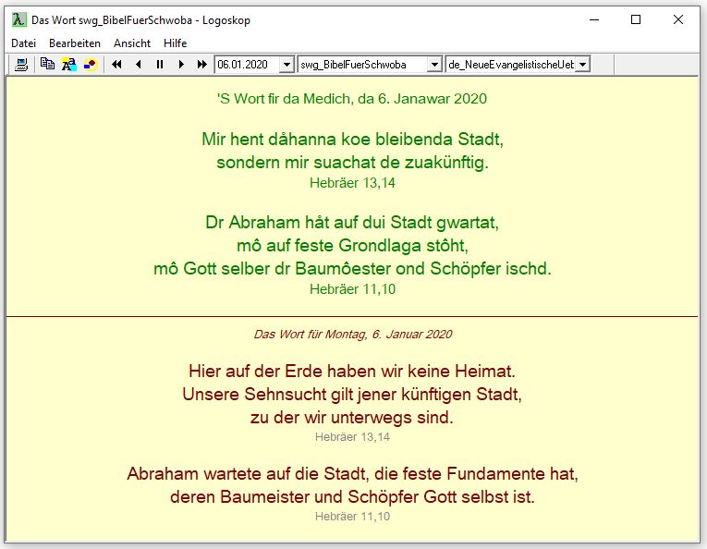
Task: Go to the next day arrow
Action: point(181,65)
